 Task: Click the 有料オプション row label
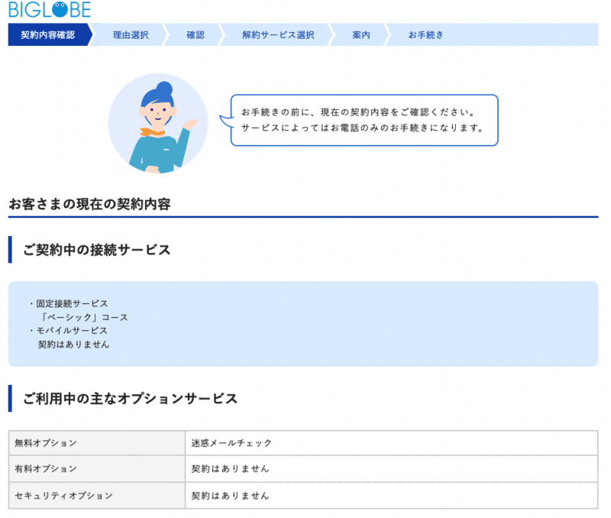[x=46, y=469]
